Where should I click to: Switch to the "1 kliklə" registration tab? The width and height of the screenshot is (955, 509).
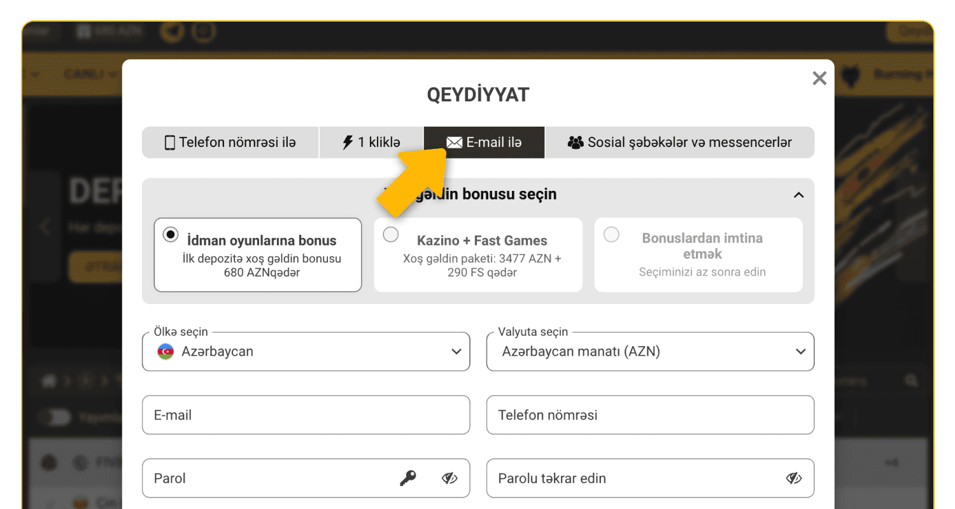tap(371, 142)
